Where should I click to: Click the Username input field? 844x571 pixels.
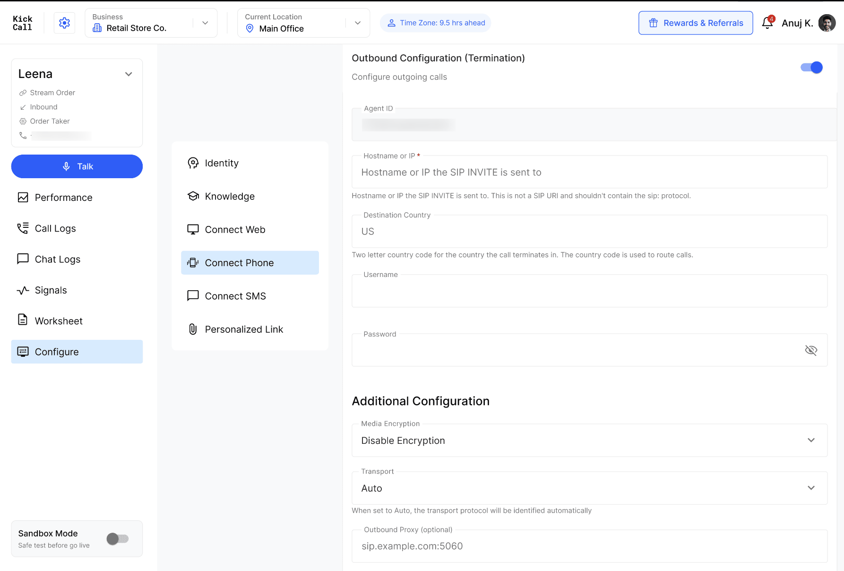coord(589,291)
